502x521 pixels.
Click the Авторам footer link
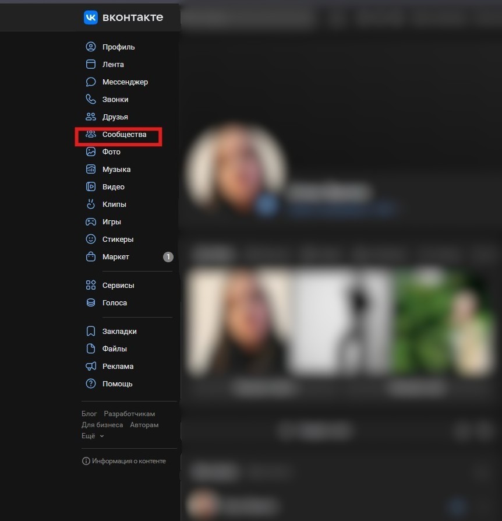[144, 425]
